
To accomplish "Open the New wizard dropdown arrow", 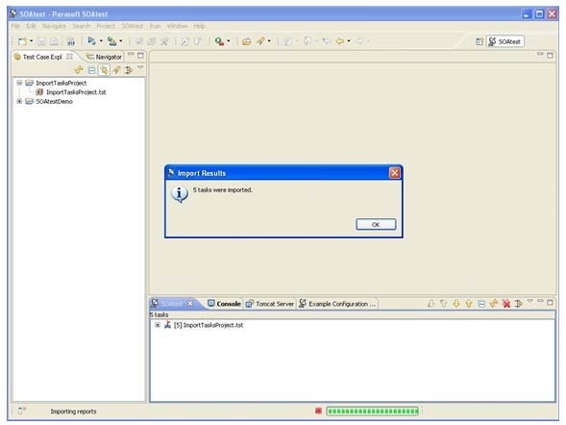I will click(x=31, y=41).
